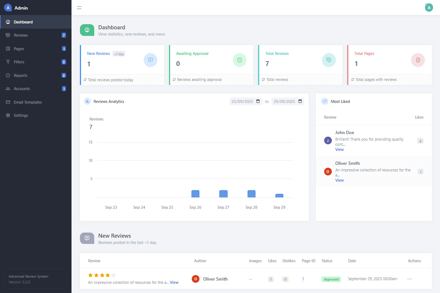The width and height of the screenshot is (440, 293).
Task: Select the Accounts sidebar icon
Action: coord(8,88)
